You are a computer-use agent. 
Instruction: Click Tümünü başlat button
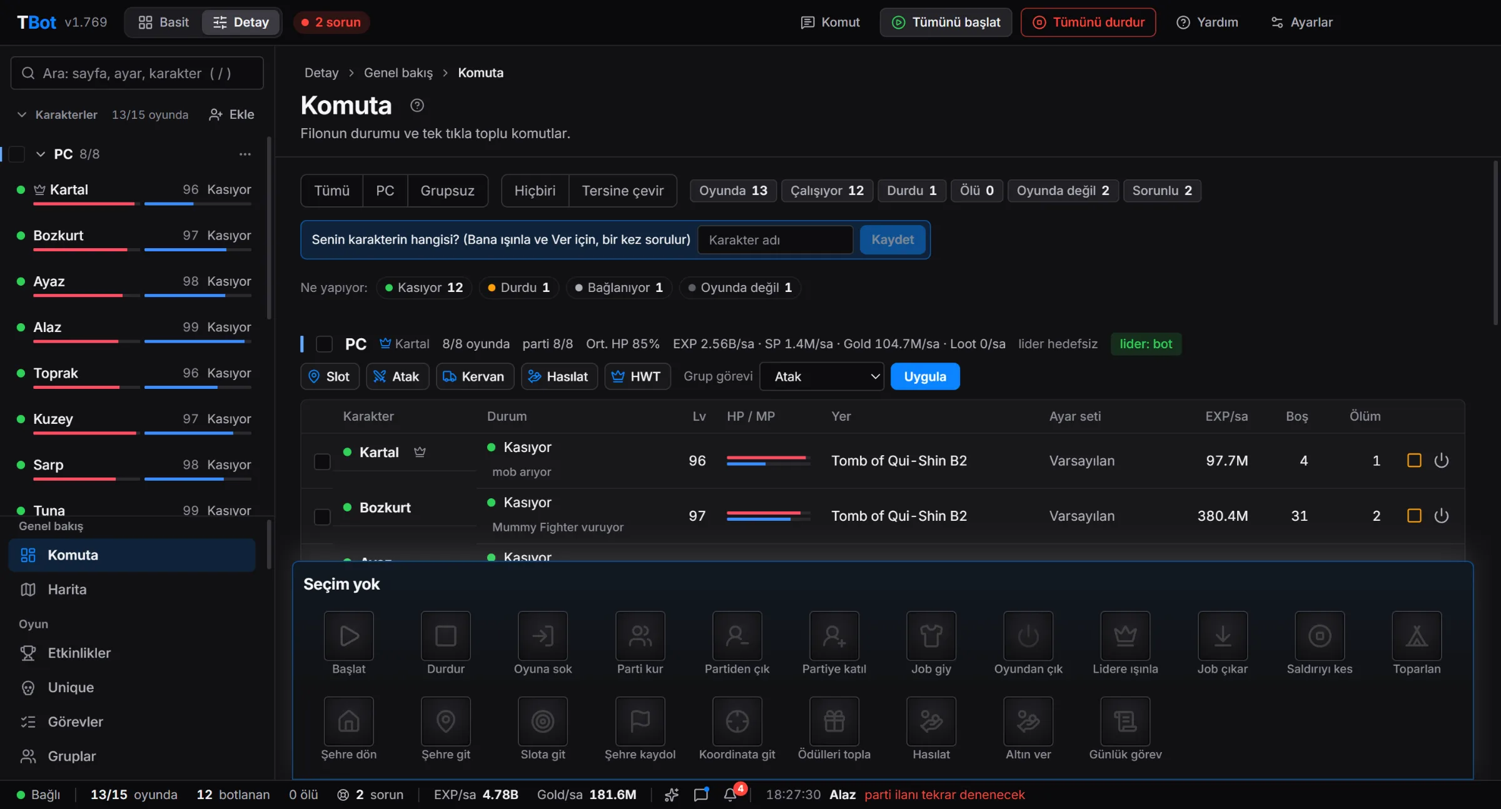(x=946, y=23)
